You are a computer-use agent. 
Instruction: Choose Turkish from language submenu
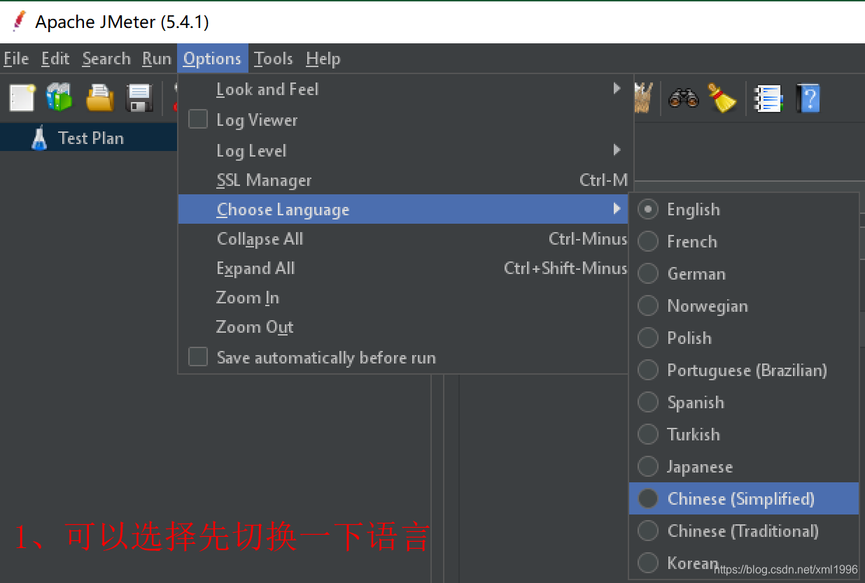point(744,434)
